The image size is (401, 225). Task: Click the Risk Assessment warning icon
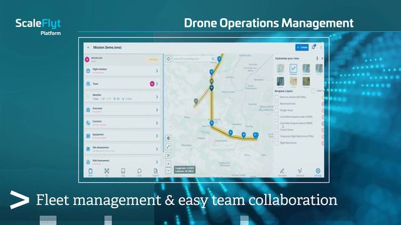click(x=88, y=162)
